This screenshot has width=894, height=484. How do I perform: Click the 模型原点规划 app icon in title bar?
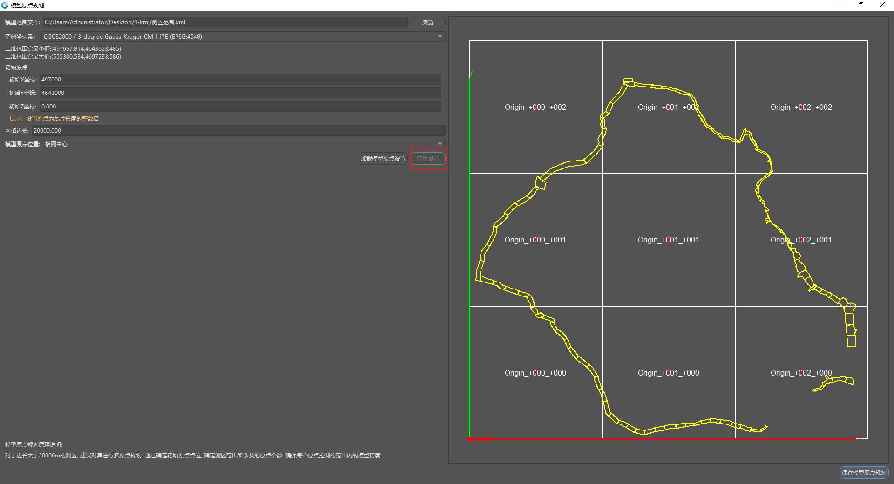pos(5,5)
